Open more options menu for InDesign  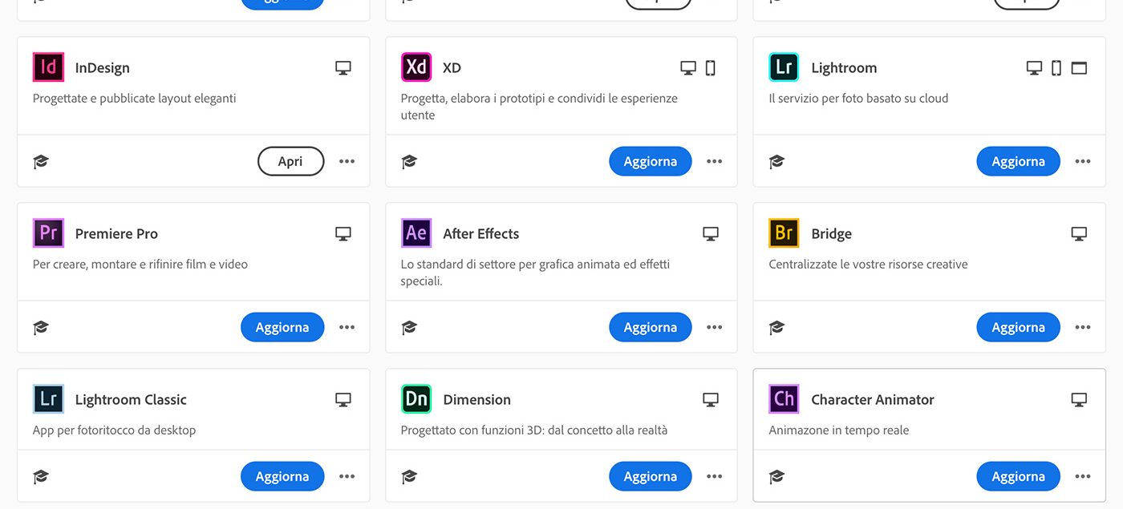point(347,161)
